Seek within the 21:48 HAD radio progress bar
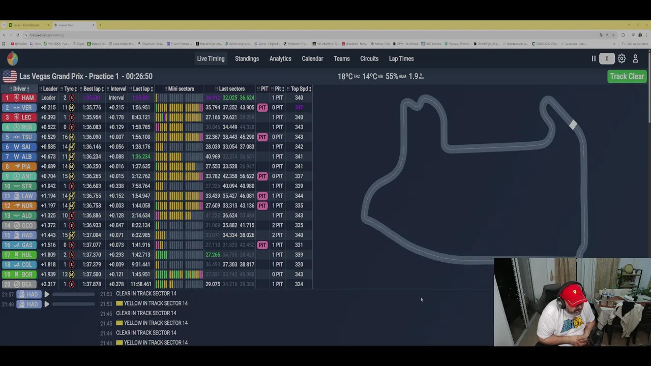The width and height of the screenshot is (651, 366). (73, 304)
